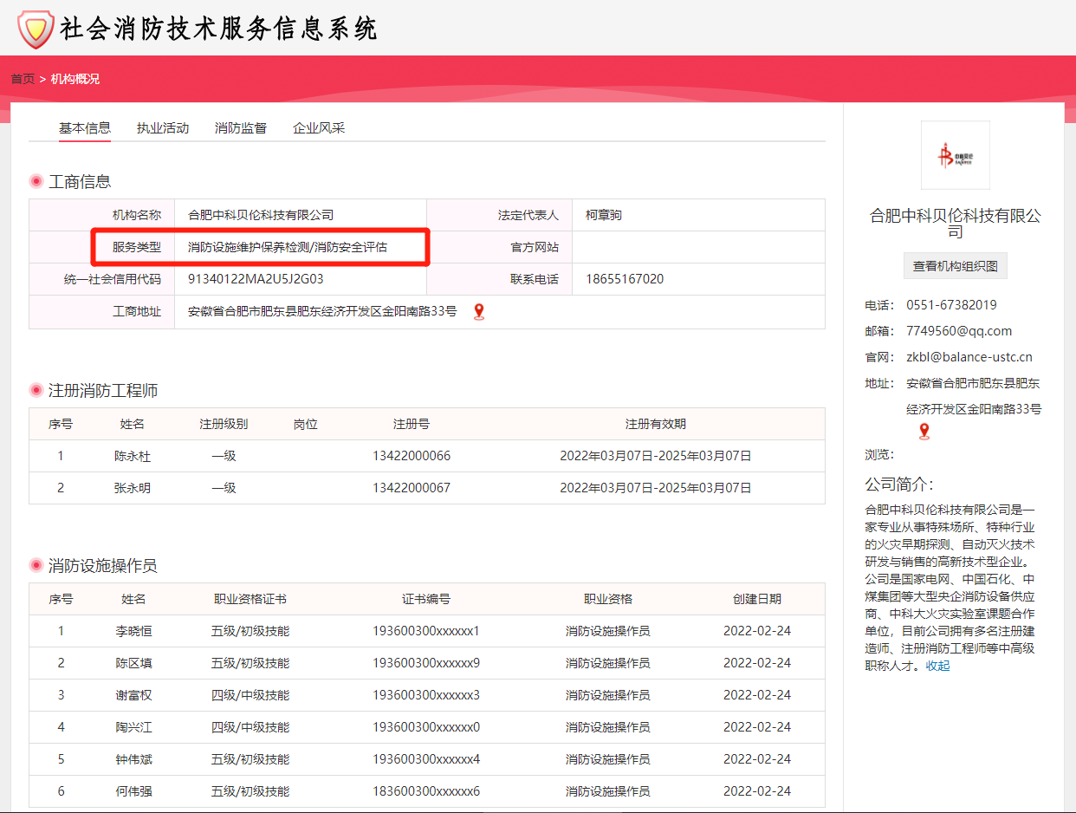Click 注册有效期 column header

coord(656,424)
